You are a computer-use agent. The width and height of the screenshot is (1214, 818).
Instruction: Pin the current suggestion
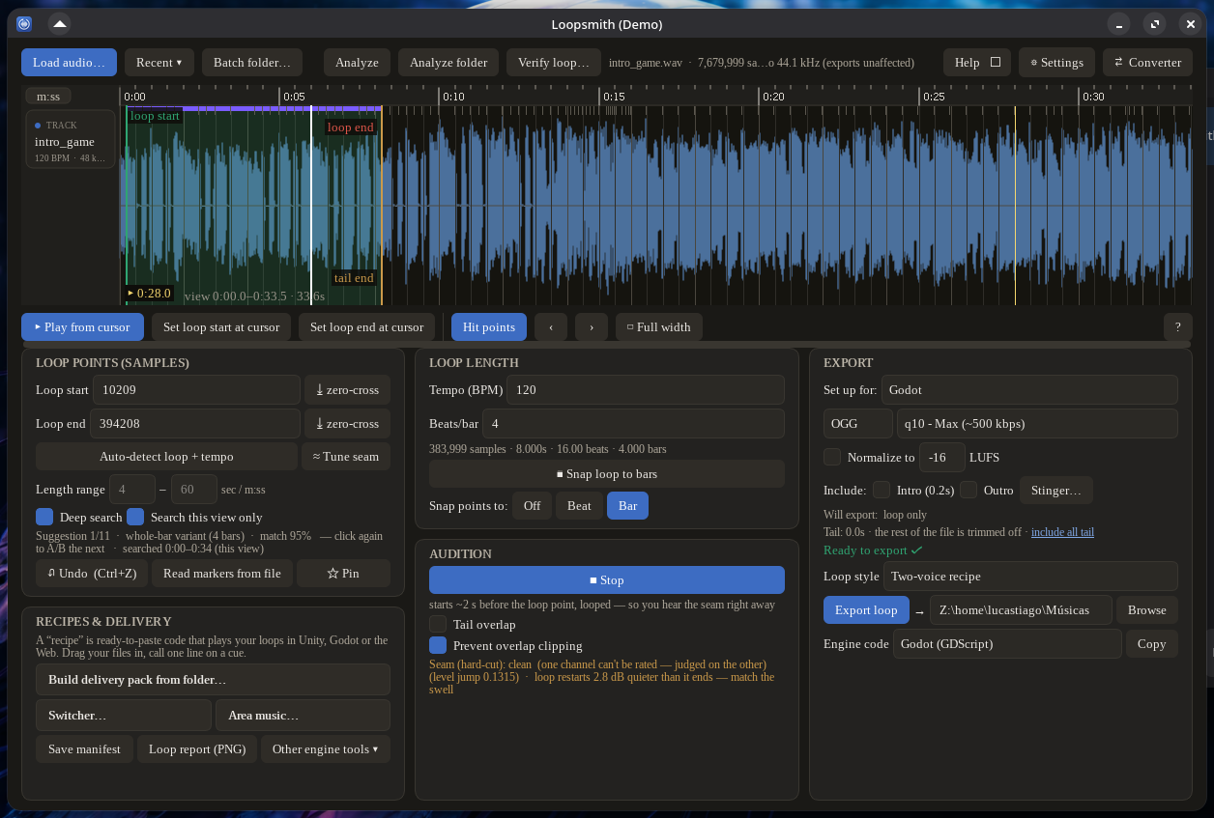[x=343, y=573]
